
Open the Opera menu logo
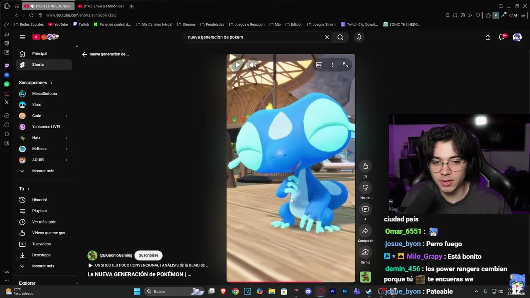pos(7,6)
